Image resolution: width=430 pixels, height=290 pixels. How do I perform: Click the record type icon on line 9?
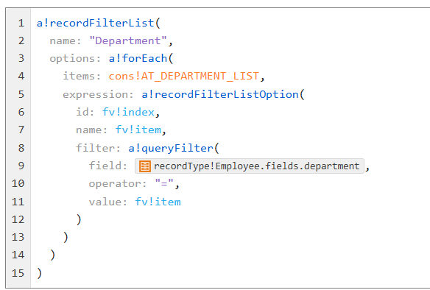[x=145, y=166]
